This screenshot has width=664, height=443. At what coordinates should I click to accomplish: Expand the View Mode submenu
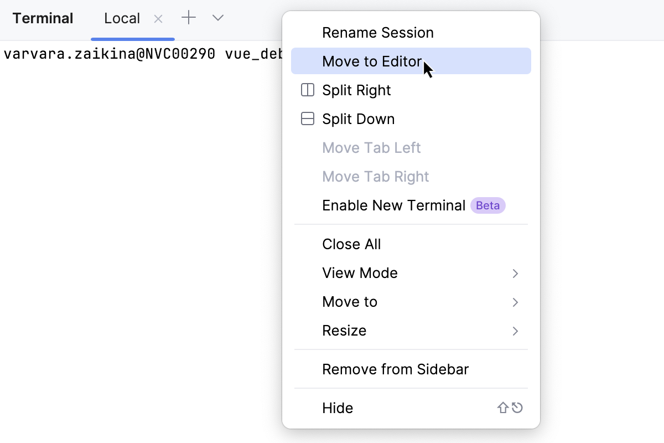360,272
